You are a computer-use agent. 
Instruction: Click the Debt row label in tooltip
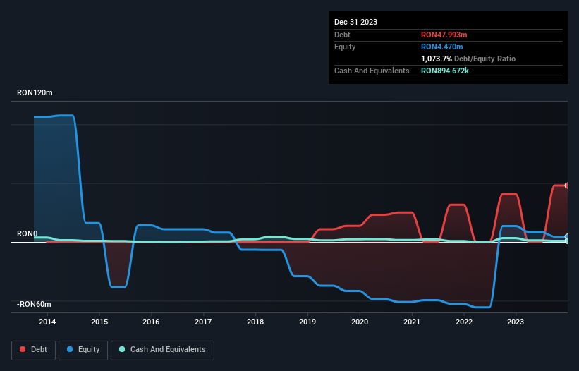[x=342, y=35]
